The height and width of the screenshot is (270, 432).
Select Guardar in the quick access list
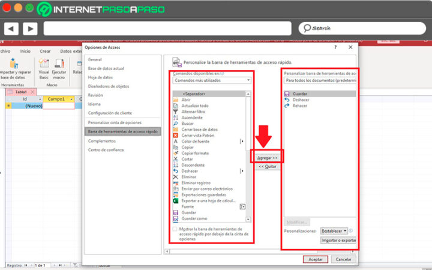click(x=300, y=94)
